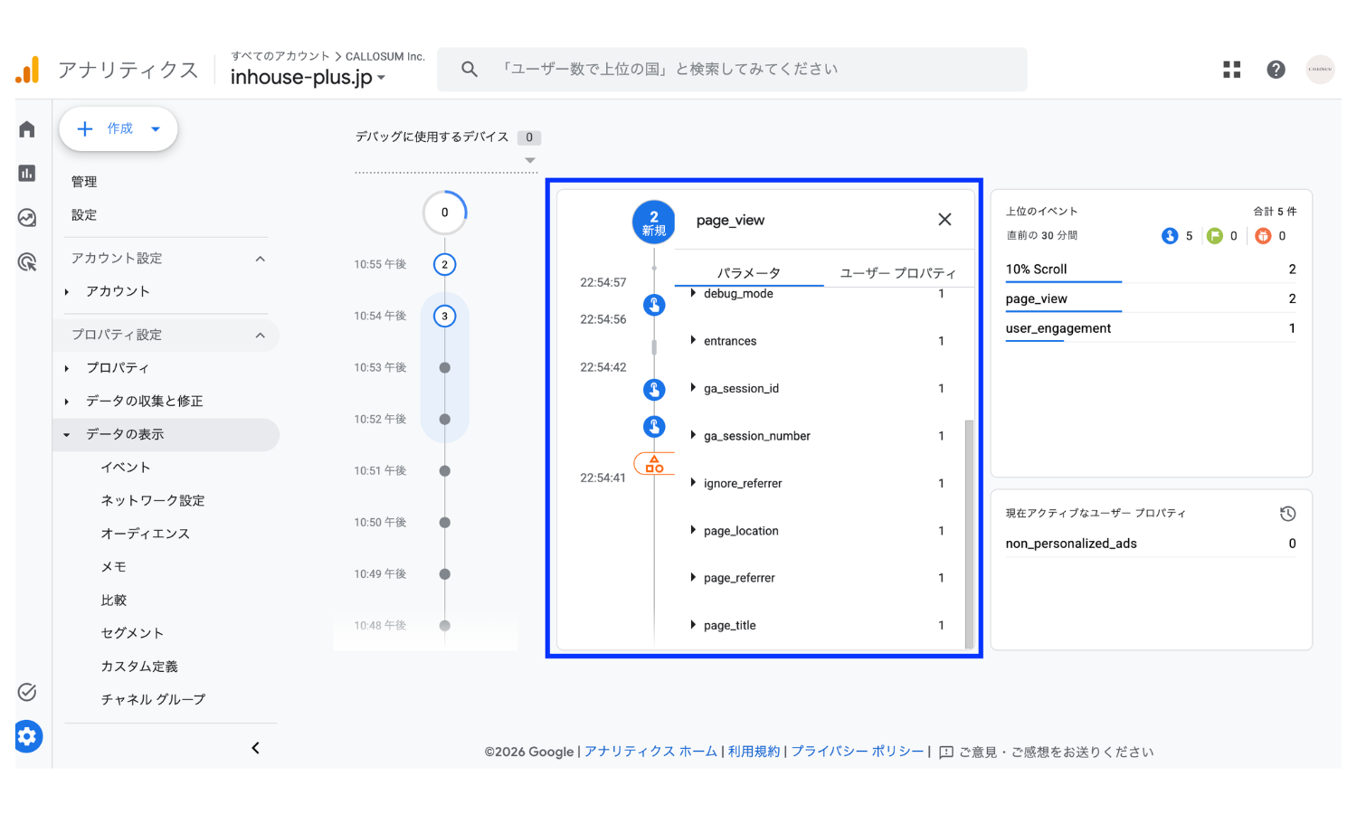Collapse the プロパティ設定 section

coord(261,336)
